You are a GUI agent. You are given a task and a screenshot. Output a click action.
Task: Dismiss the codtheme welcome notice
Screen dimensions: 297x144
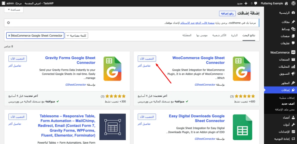(x=8, y=23)
